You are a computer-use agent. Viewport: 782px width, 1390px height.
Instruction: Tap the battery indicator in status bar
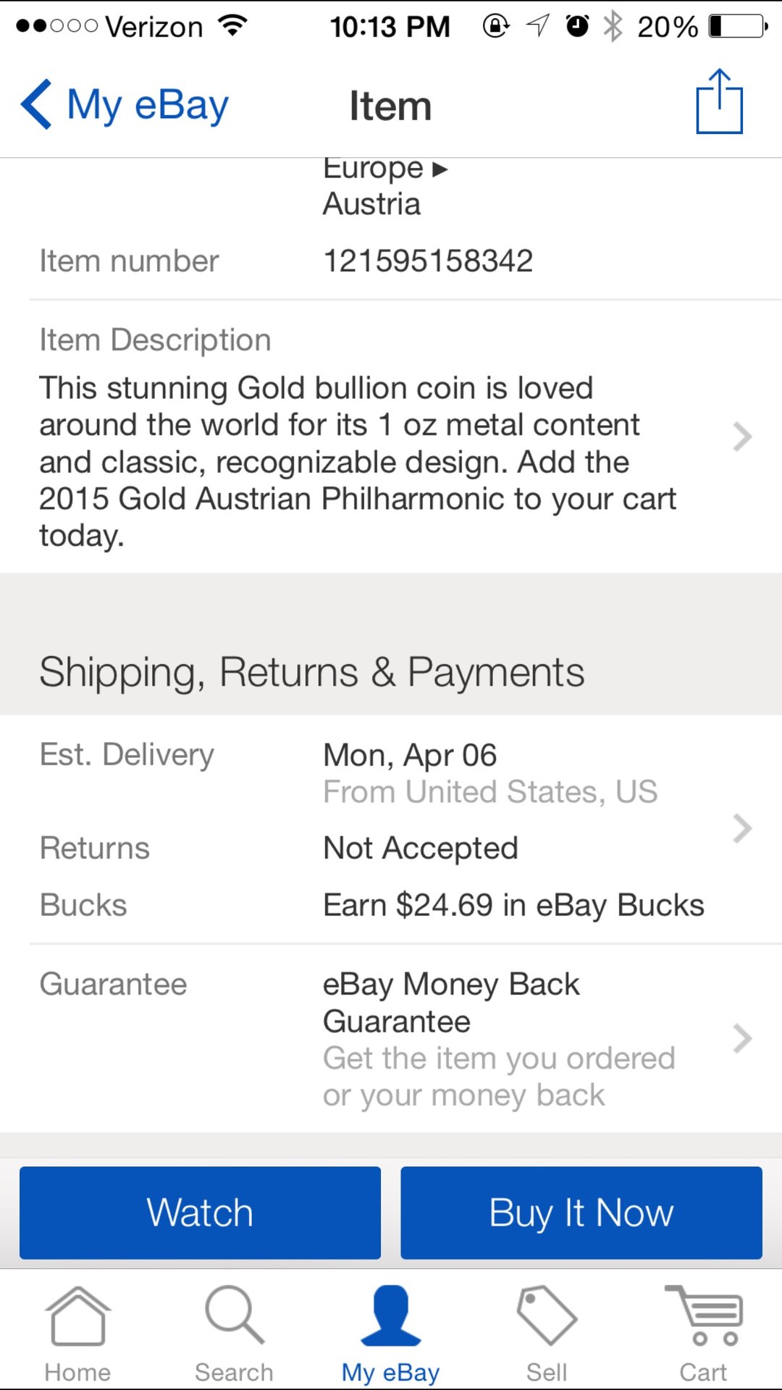(737, 27)
